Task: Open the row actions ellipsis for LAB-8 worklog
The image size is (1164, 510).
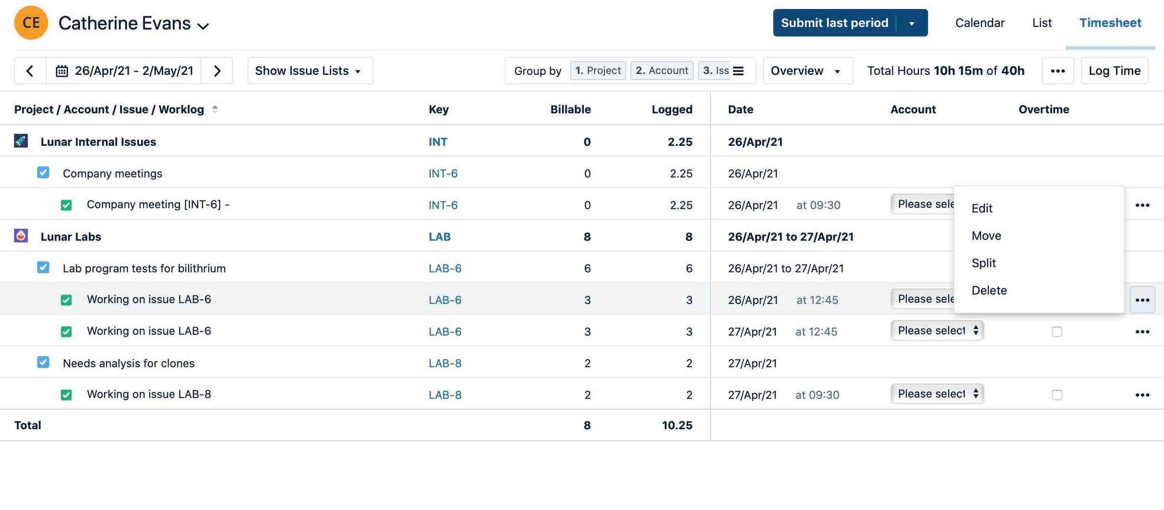Action: [1143, 394]
